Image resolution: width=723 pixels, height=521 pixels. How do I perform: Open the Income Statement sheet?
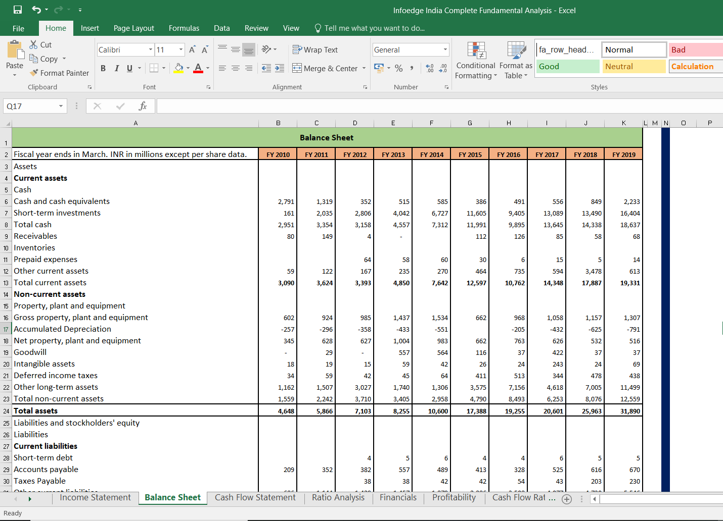95,498
